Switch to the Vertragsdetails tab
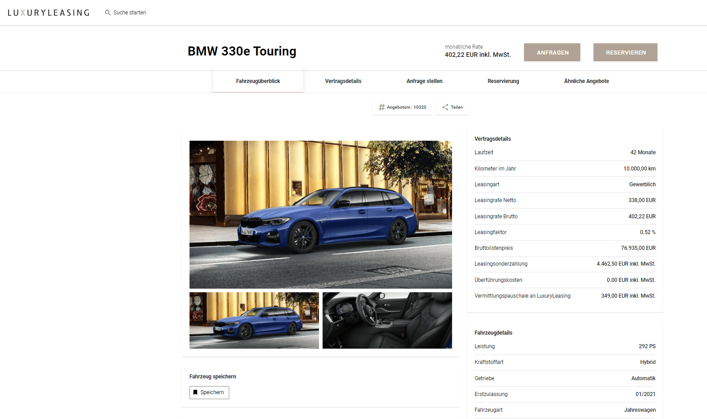The width and height of the screenshot is (707, 419). [343, 81]
